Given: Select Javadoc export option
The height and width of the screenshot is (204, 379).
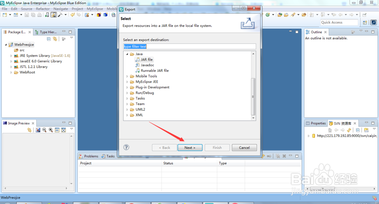Looking at the screenshot, I should [144, 65].
